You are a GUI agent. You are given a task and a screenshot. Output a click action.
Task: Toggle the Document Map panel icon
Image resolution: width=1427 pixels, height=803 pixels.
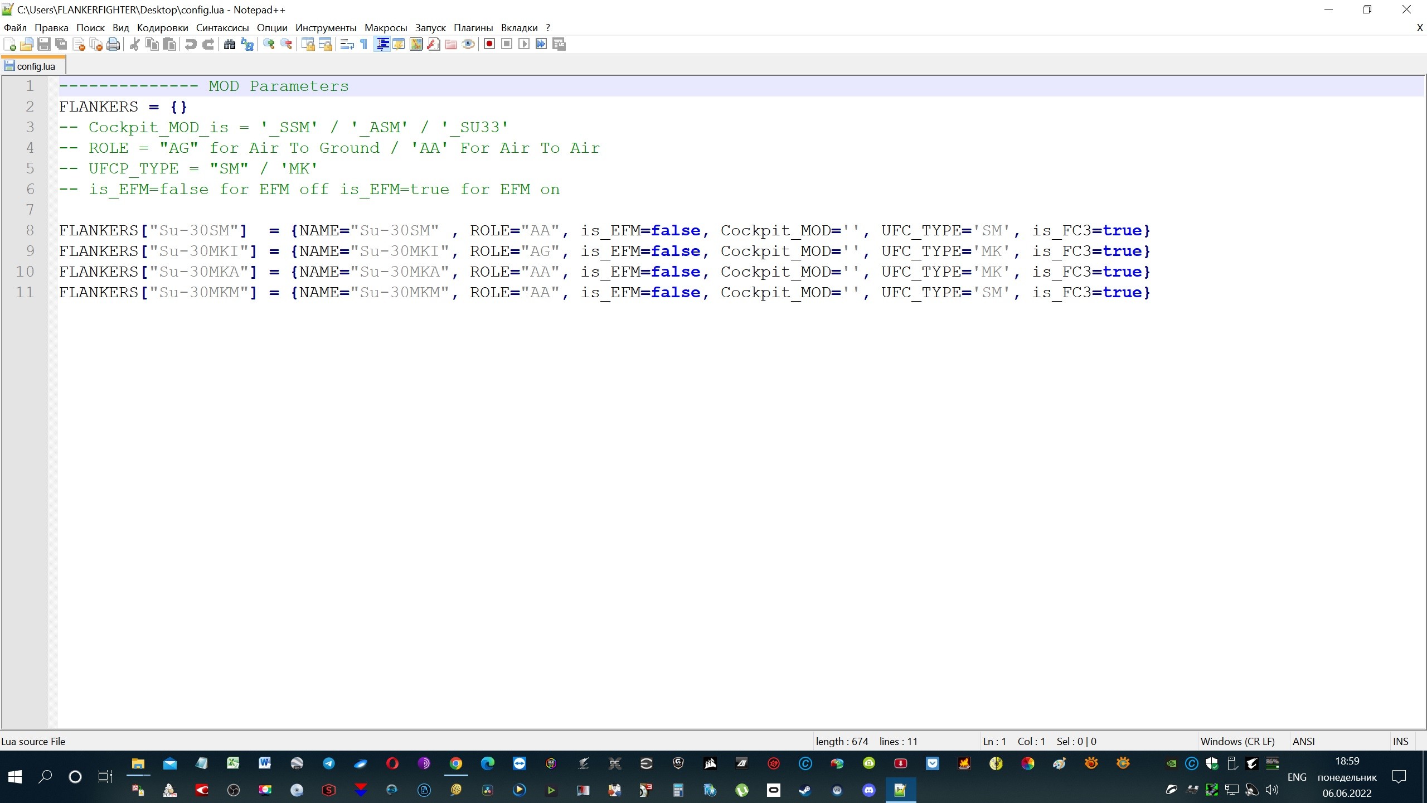point(416,44)
